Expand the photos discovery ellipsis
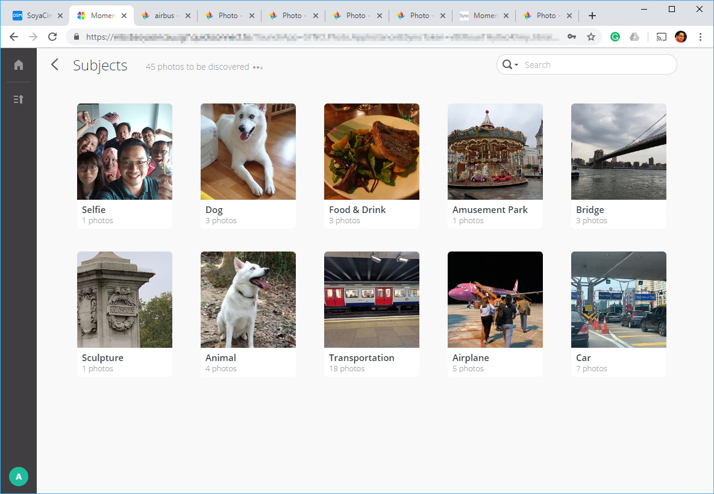 (x=258, y=67)
